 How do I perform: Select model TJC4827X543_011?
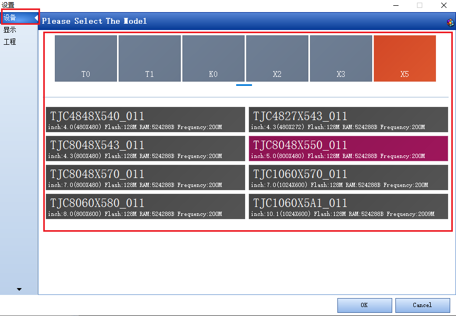pyautogui.click(x=348, y=120)
